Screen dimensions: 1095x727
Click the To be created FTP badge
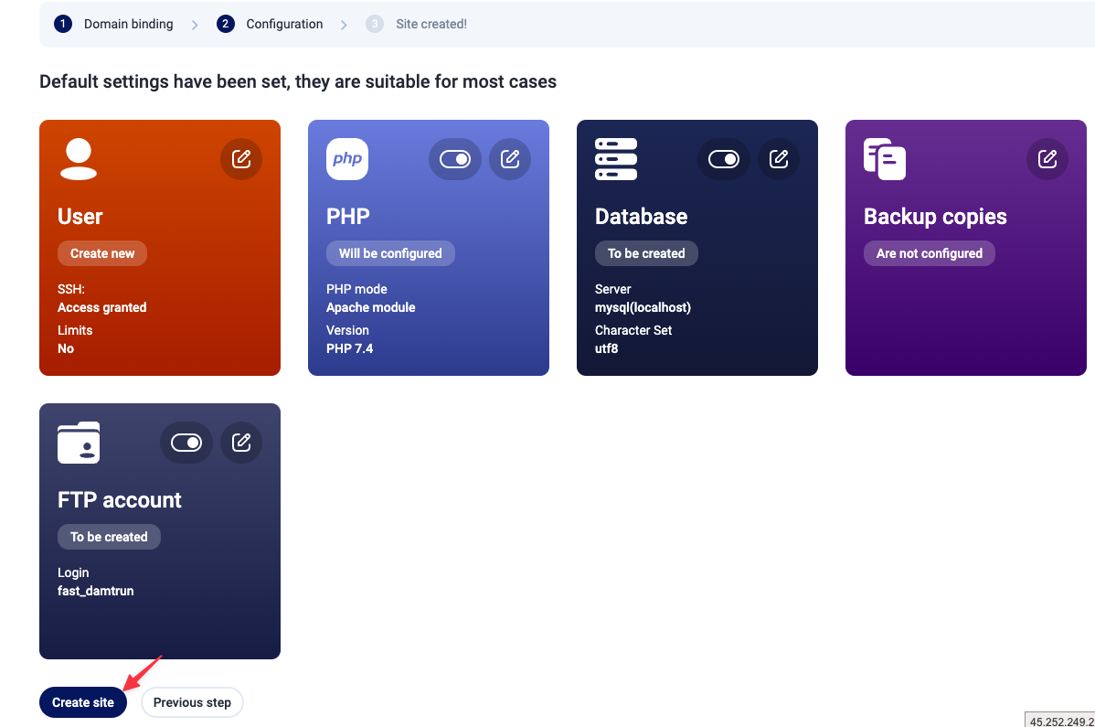tap(109, 537)
